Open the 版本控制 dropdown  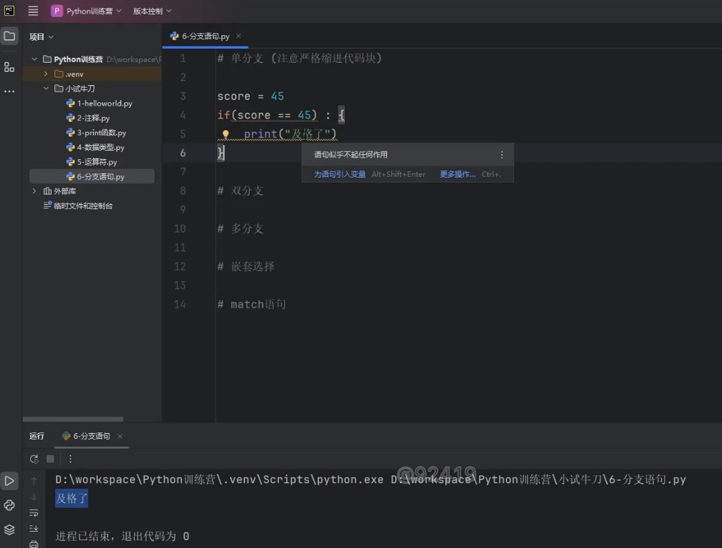click(x=152, y=11)
